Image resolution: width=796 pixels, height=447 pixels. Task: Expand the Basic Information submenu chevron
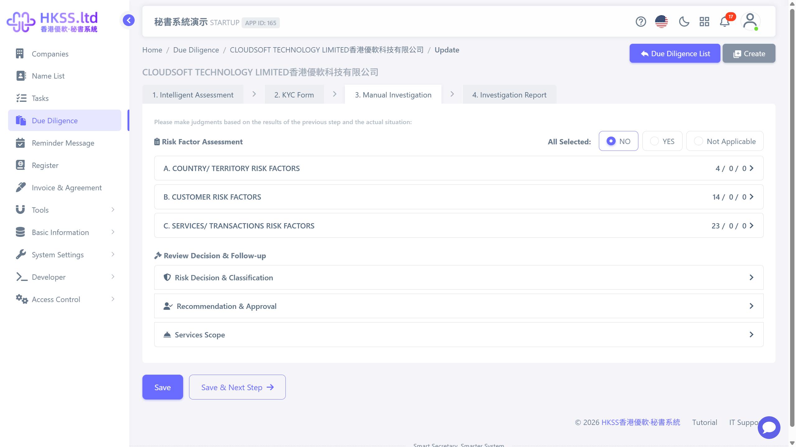point(113,232)
